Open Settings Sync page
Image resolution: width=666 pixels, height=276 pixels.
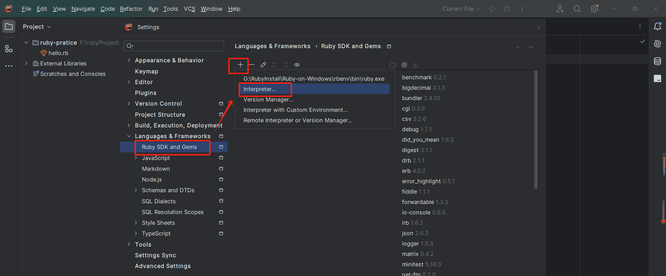click(155, 255)
